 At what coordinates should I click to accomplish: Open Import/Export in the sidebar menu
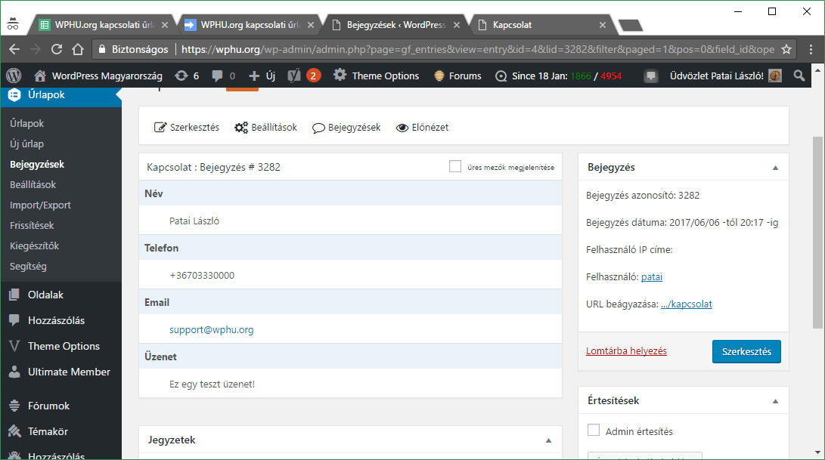click(x=40, y=205)
